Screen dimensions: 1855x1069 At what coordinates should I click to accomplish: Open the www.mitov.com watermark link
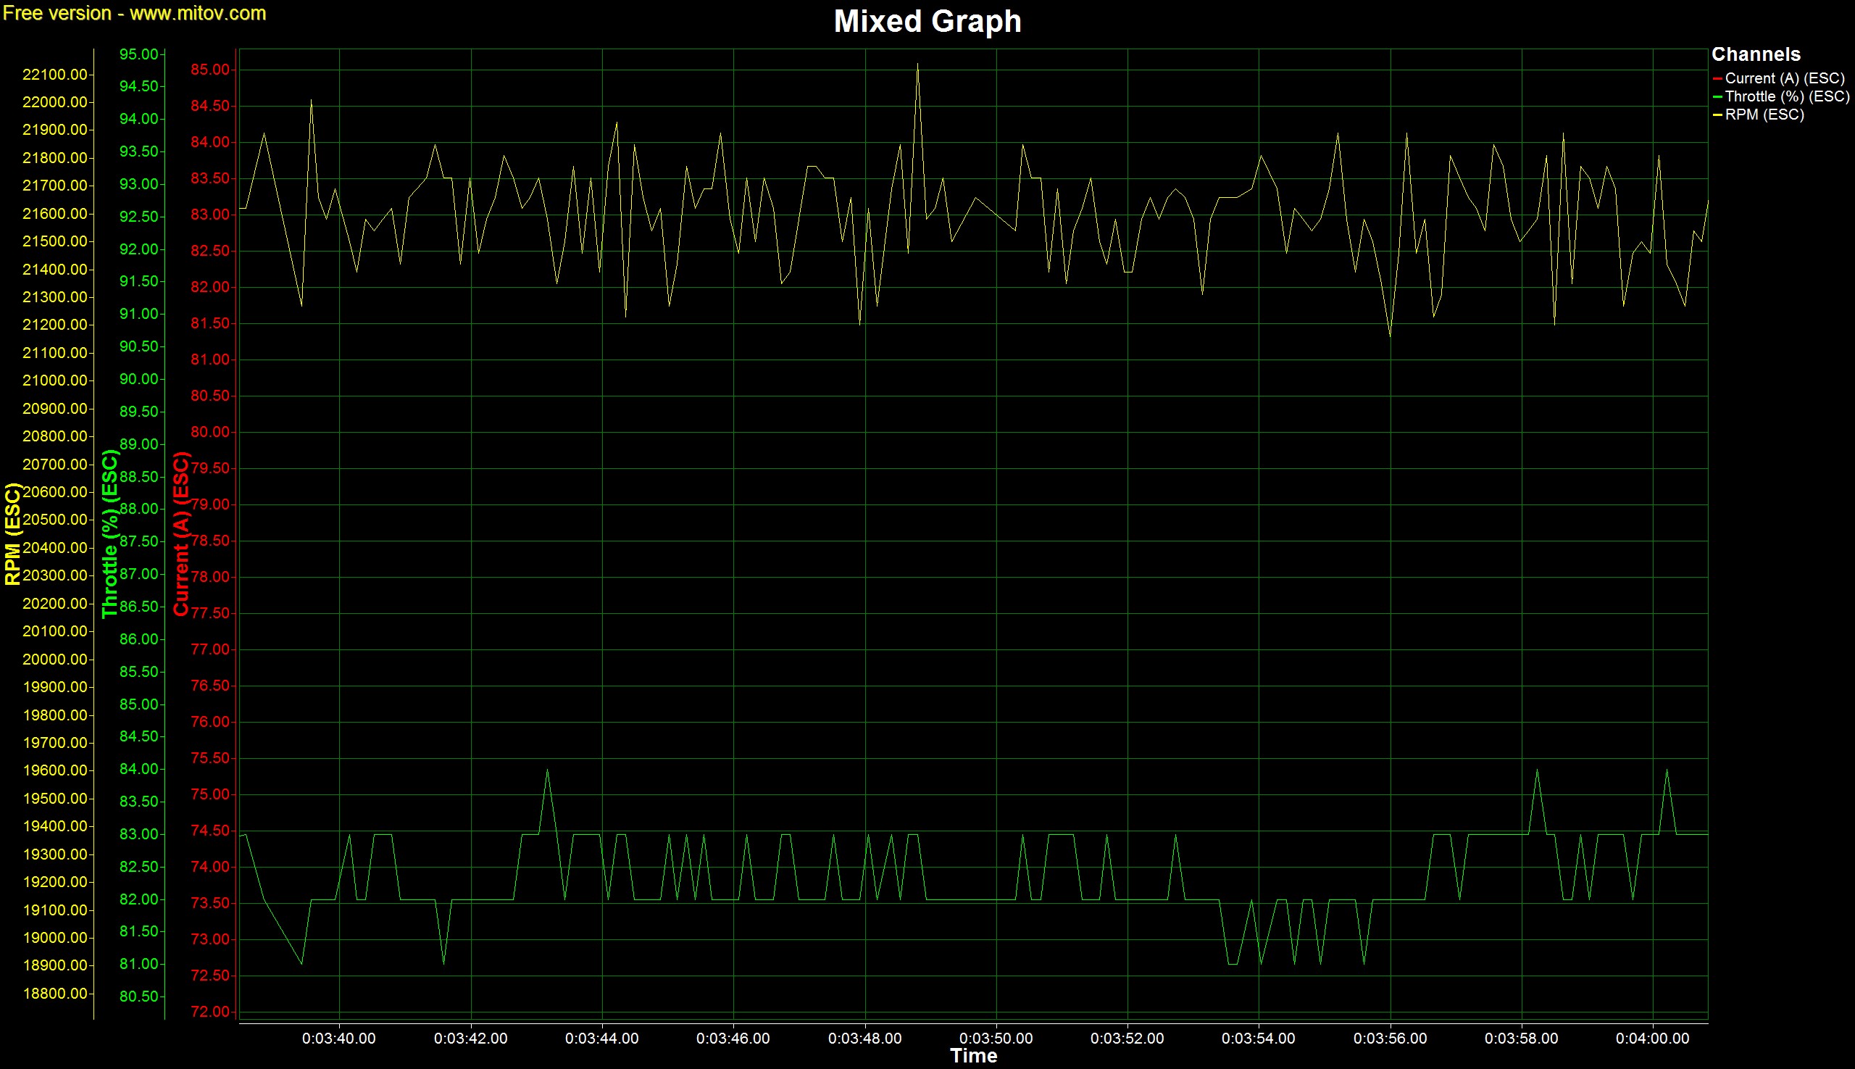click(198, 13)
